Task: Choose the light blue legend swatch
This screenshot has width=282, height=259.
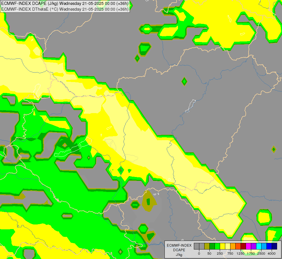Action: [x=264, y=246]
